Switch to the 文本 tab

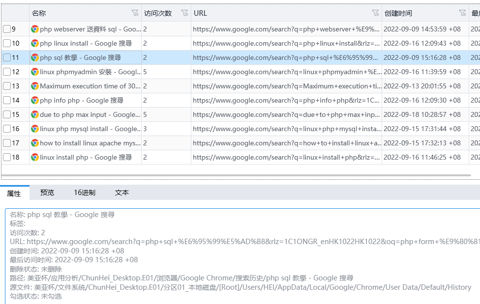(121, 193)
